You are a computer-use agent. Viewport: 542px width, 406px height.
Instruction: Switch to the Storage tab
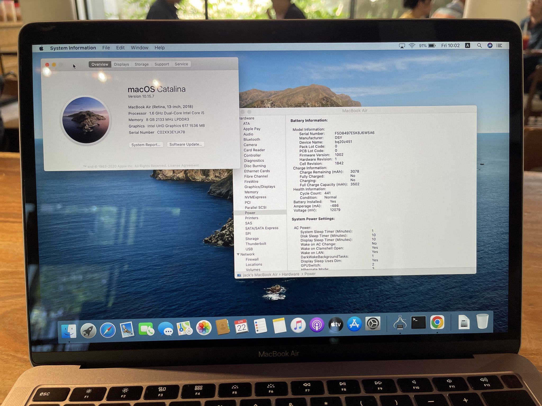tap(142, 64)
